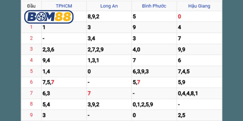This screenshot has width=243, height=121.
Task: Select row number 6 in Đầu column
Action: click(x=31, y=82)
